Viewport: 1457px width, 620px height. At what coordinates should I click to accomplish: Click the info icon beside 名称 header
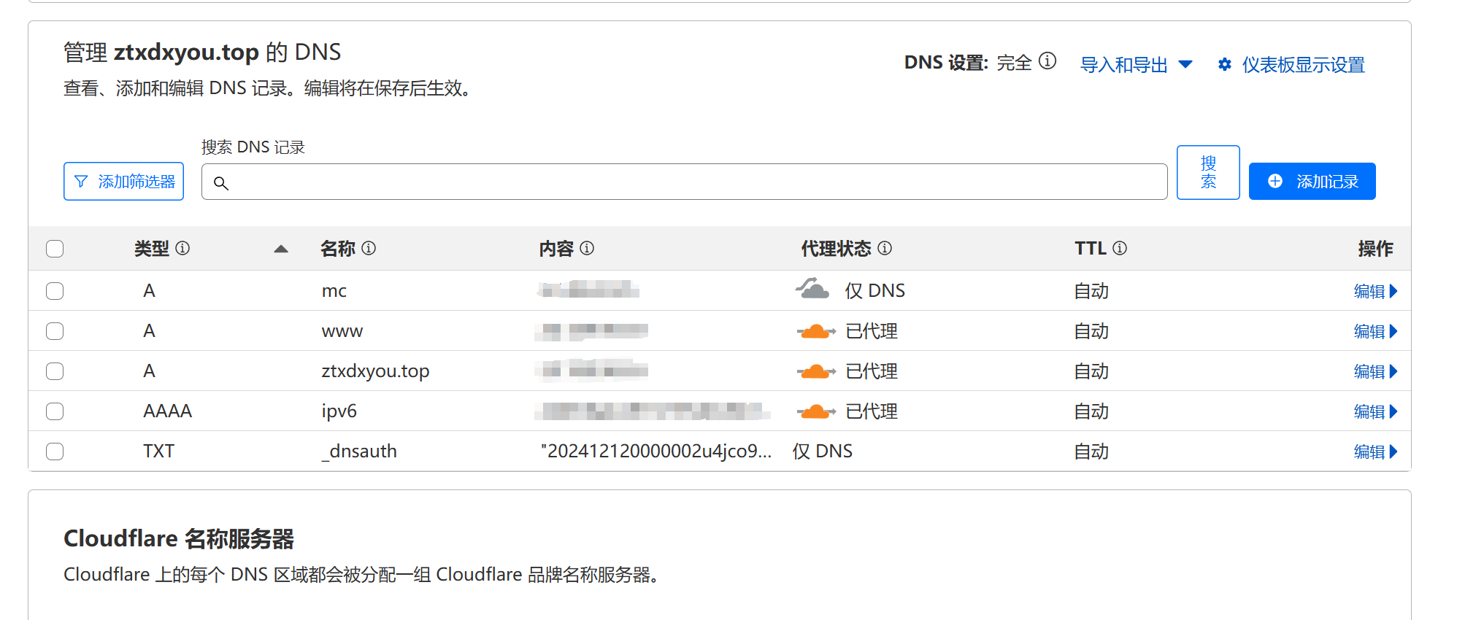369,248
